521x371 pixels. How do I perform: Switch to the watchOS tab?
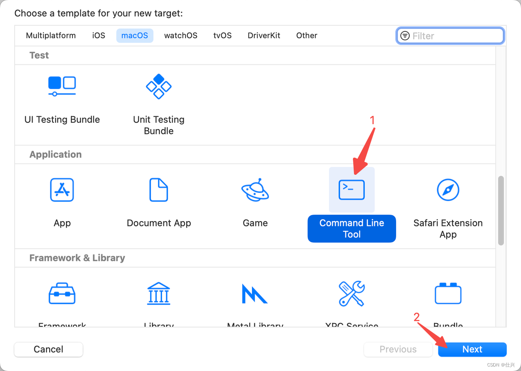(x=181, y=35)
